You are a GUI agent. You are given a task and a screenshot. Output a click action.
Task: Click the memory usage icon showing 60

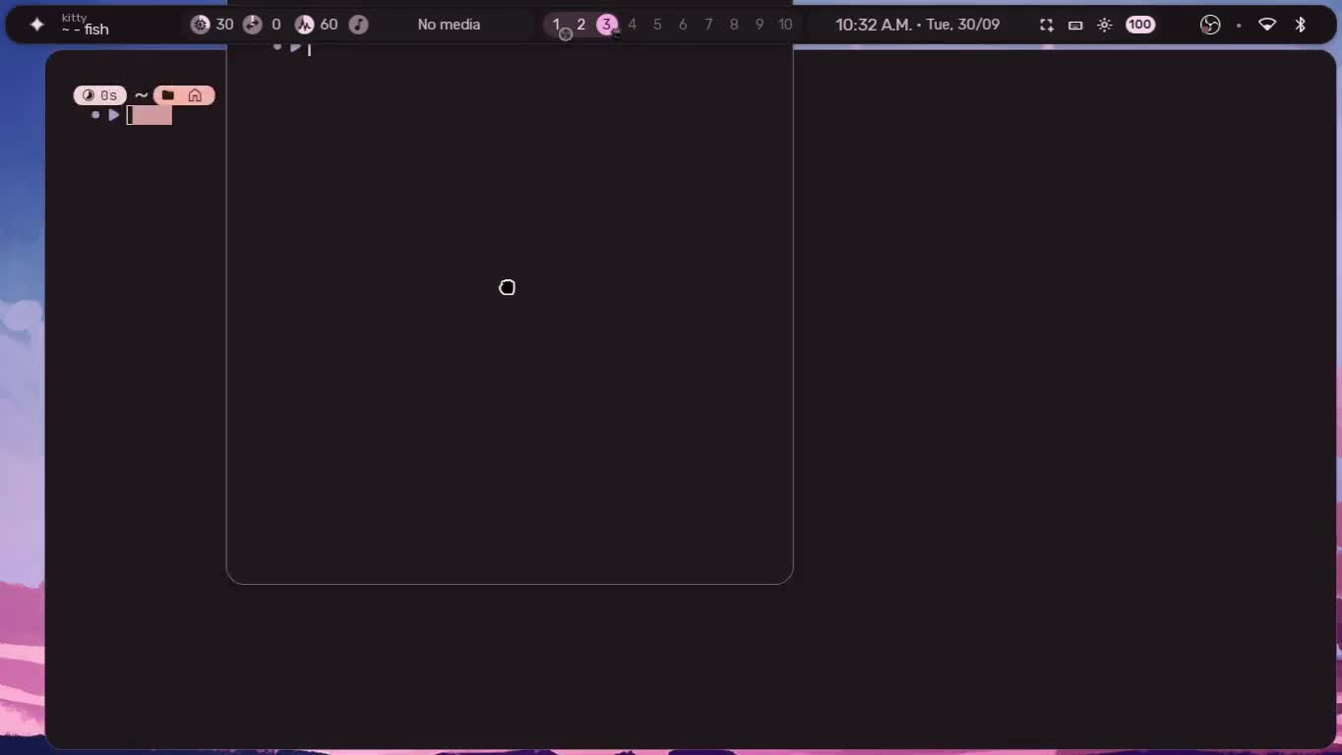tap(305, 25)
